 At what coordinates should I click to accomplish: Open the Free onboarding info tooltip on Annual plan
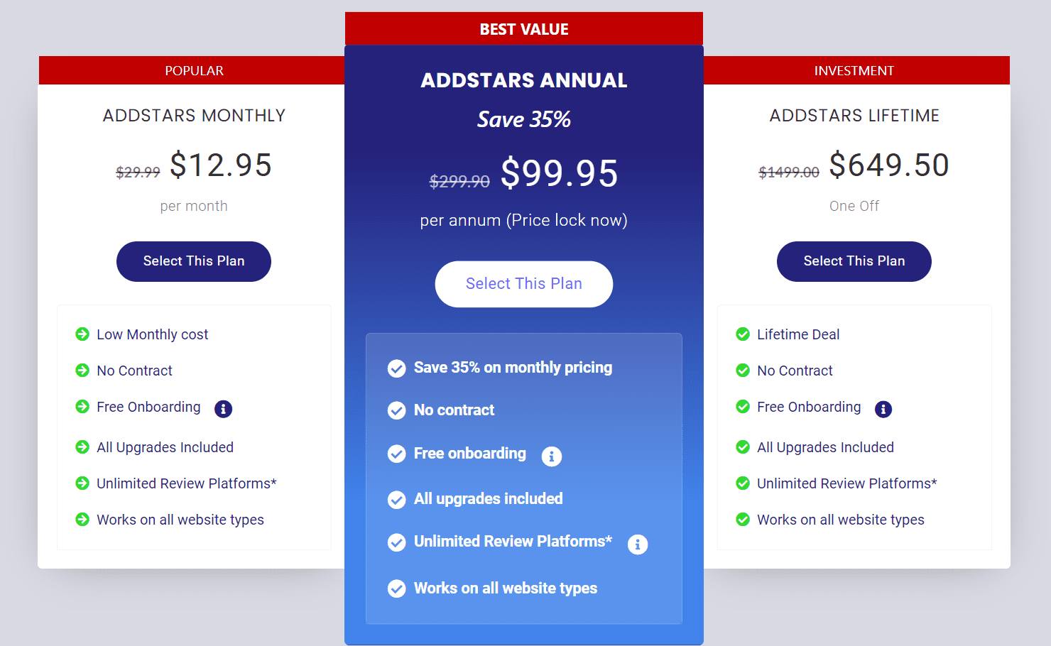(552, 456)
